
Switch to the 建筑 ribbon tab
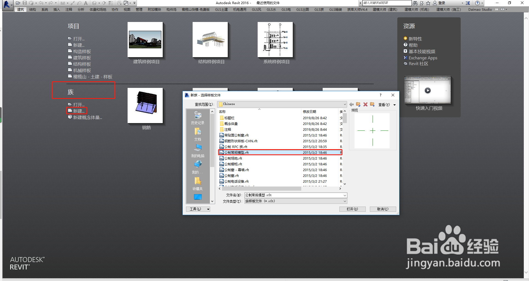click(x=21, y=9)
